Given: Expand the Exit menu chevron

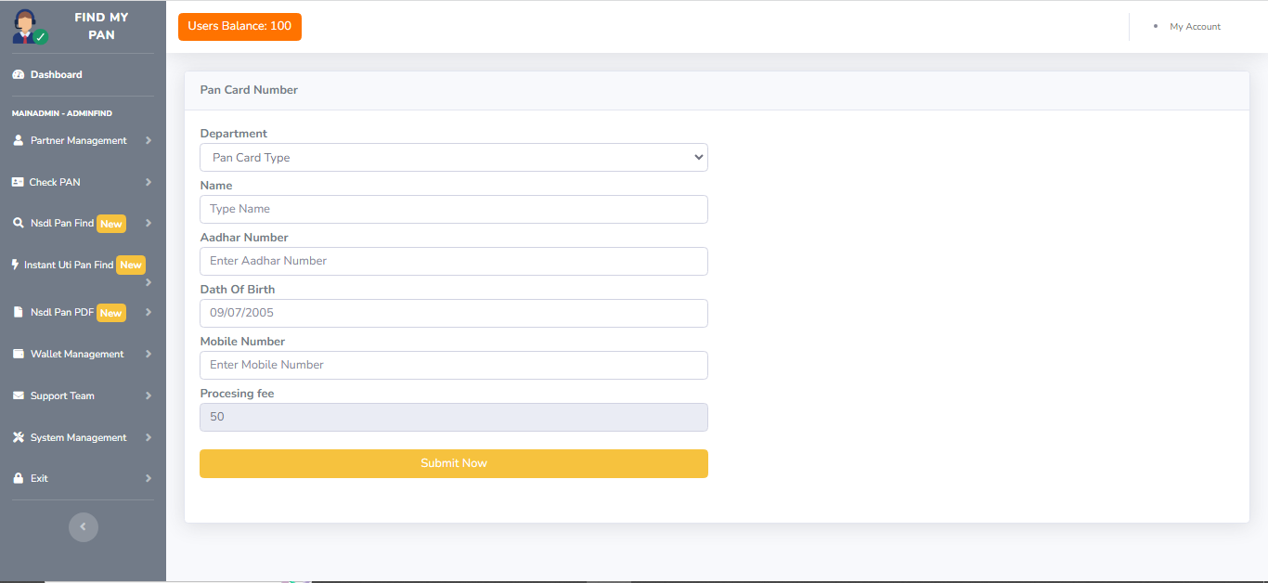Looking at the screenshot, I should pos(148,478).
